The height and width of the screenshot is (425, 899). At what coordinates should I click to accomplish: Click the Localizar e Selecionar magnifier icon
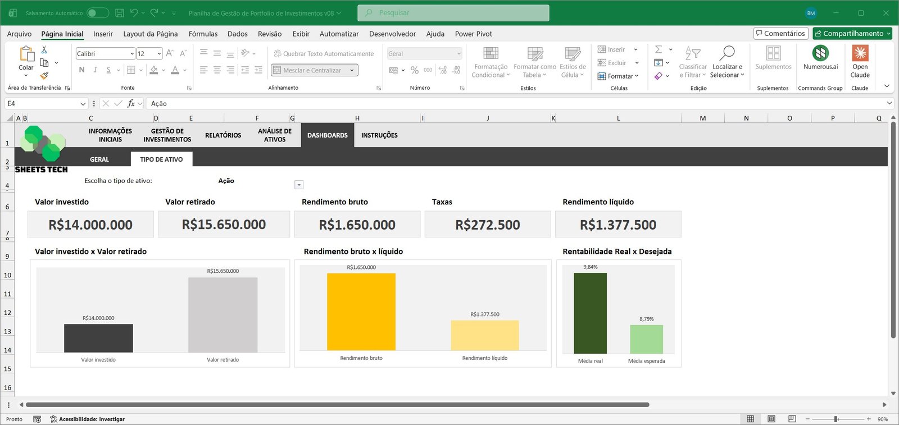[x=727, y=53]
